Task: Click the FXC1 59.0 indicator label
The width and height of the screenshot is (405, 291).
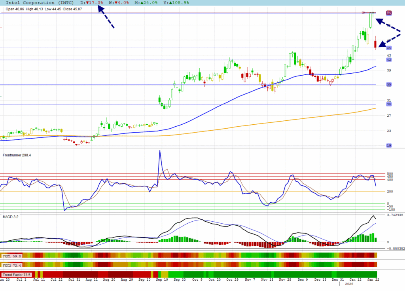Action: click(x=11, y=256)
